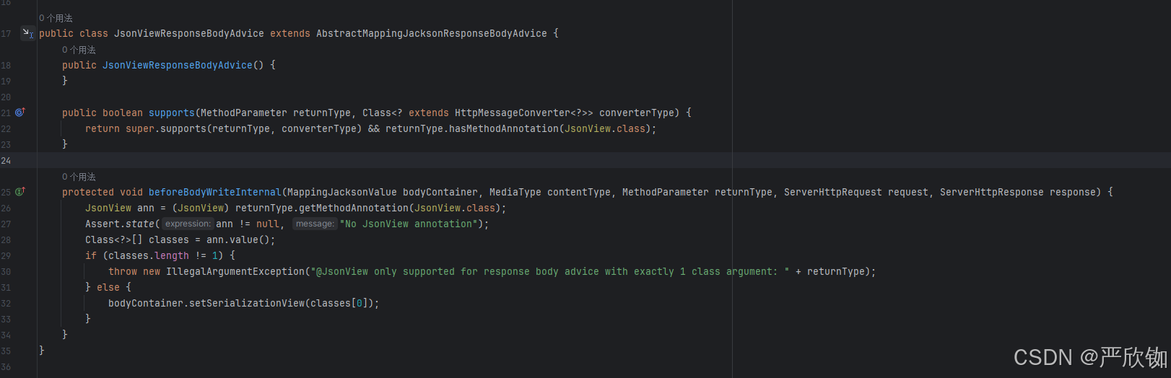Click the else keyword on line 31
The width and height of the screenshot is (1171, 378).
pyautogui.click(x=108, y=287)
